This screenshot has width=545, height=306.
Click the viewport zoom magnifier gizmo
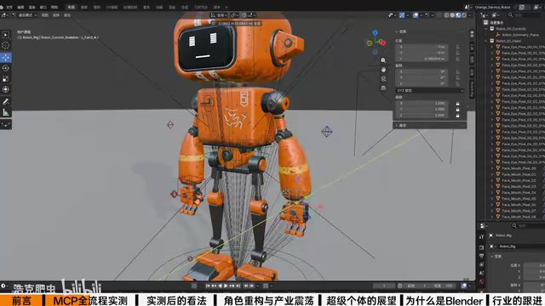(x=383, y=60)
